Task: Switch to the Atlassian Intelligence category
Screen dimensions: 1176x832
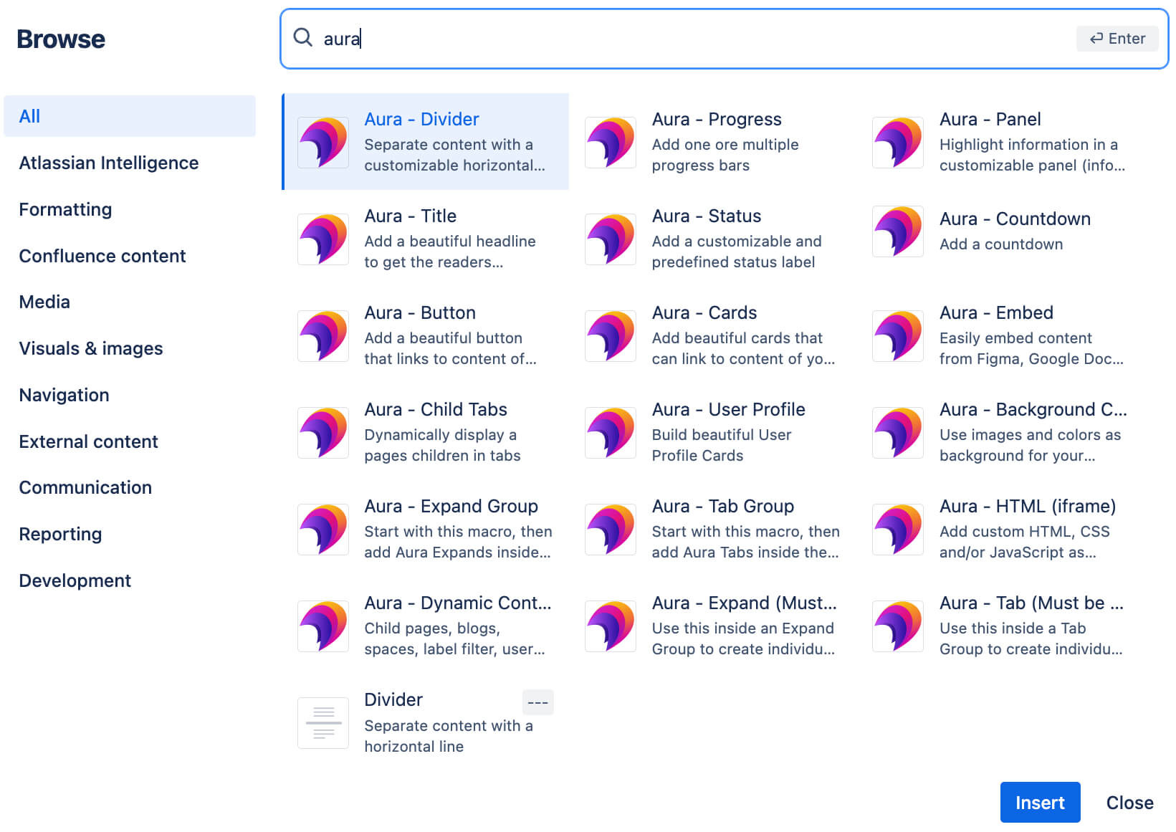Action: coord(108,163)
